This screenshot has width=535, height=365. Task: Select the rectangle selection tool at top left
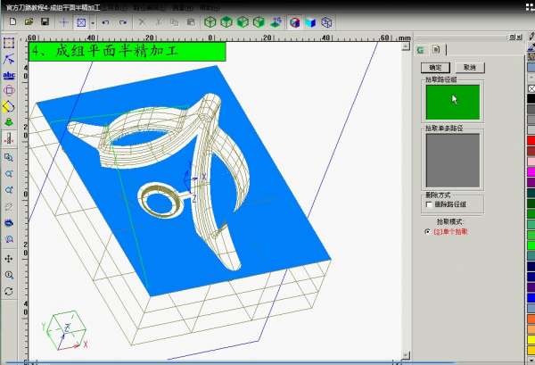[x=9, y=42]
